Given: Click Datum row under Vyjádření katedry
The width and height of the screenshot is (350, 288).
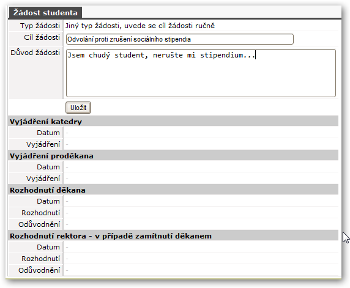Looking at the screenshot, I should click(x=173, y=133).
